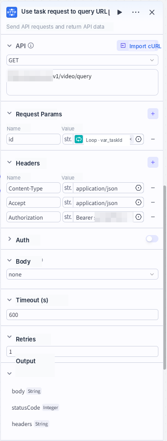This screenshot has height=441, width=167.
Task: Select the headers String output row
Action: point(30,424)
